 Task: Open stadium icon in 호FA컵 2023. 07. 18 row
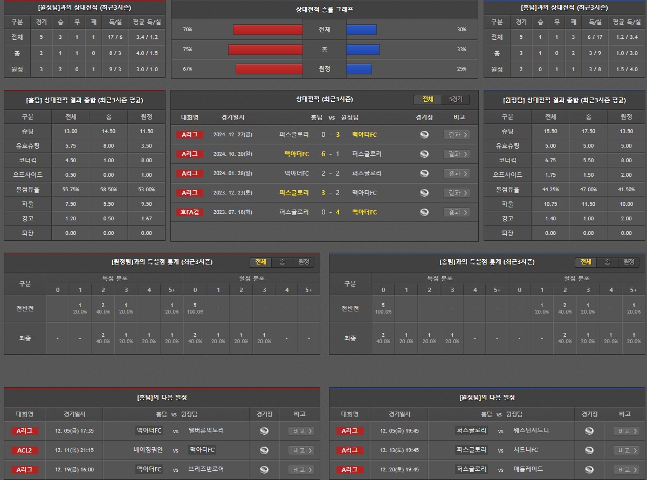(x=424, y=212)
